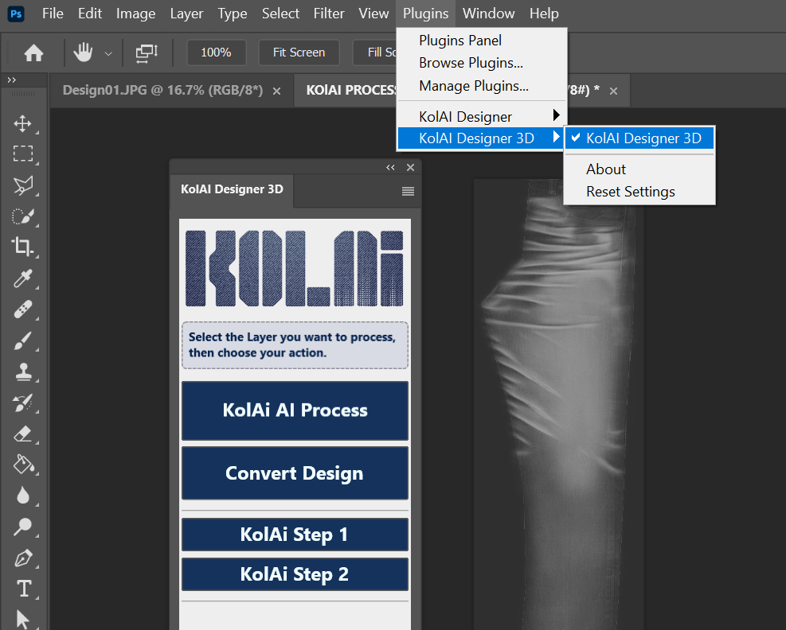Close the KolAI Designer 3D panel

pyautogui.click(x=410, y=167)
